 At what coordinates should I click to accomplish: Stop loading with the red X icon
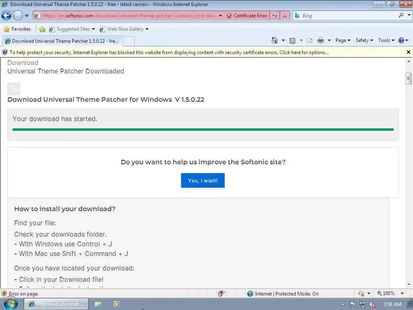point(285,16)
